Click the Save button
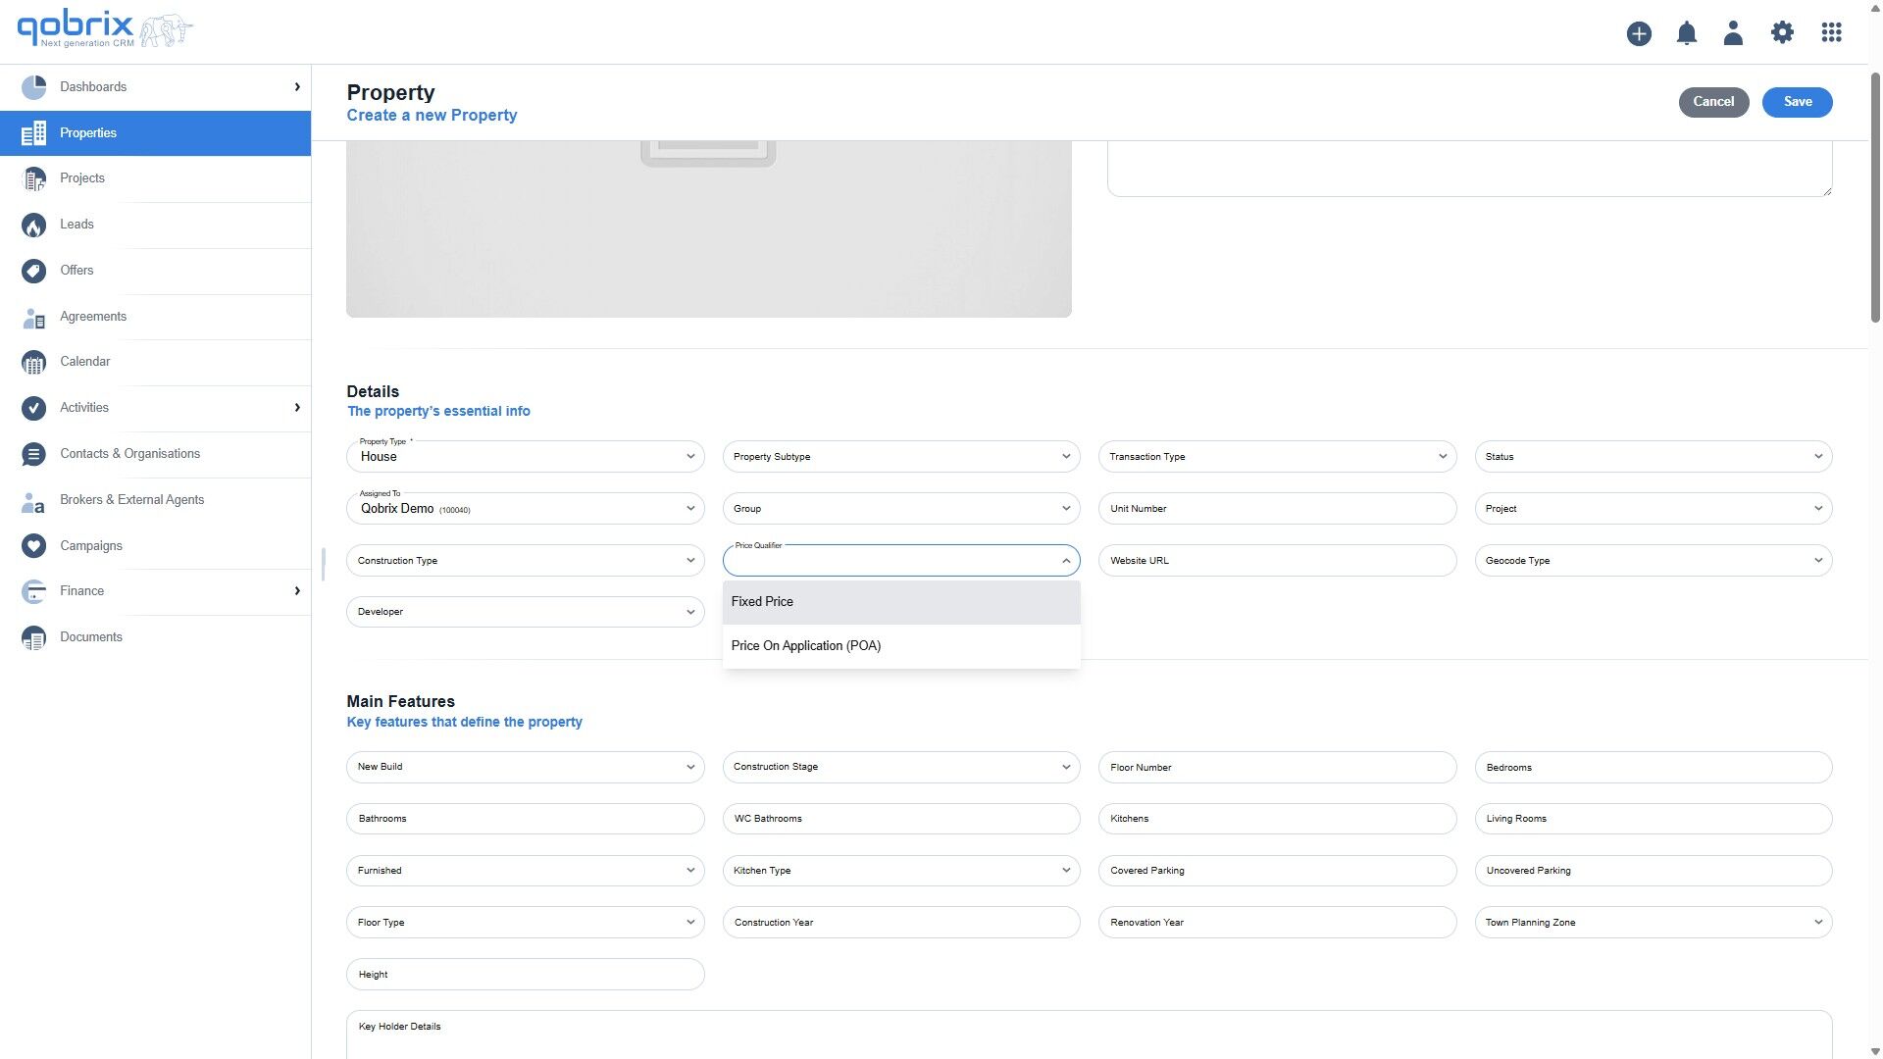The width and height of the screenshot is (1883, 1059). click(1797, 101)
